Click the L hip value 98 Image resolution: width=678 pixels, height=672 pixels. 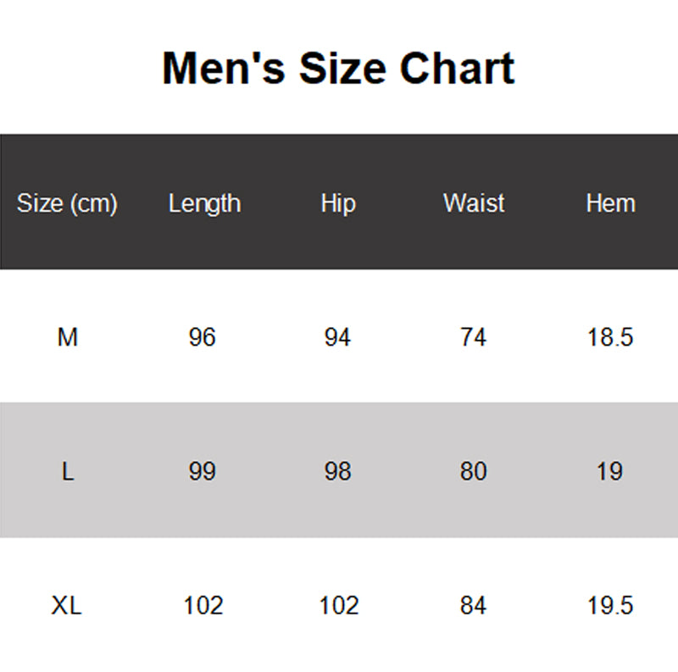coord(337,471)
